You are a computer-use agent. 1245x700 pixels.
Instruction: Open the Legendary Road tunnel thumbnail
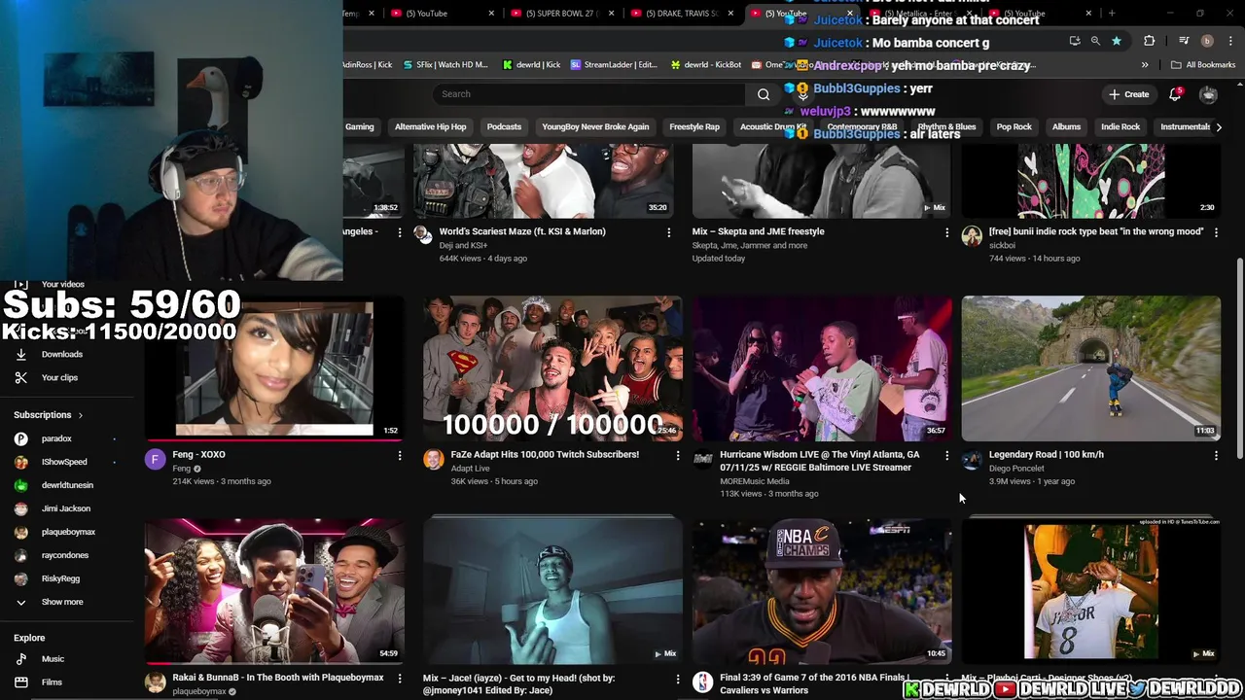[1091, 368]
